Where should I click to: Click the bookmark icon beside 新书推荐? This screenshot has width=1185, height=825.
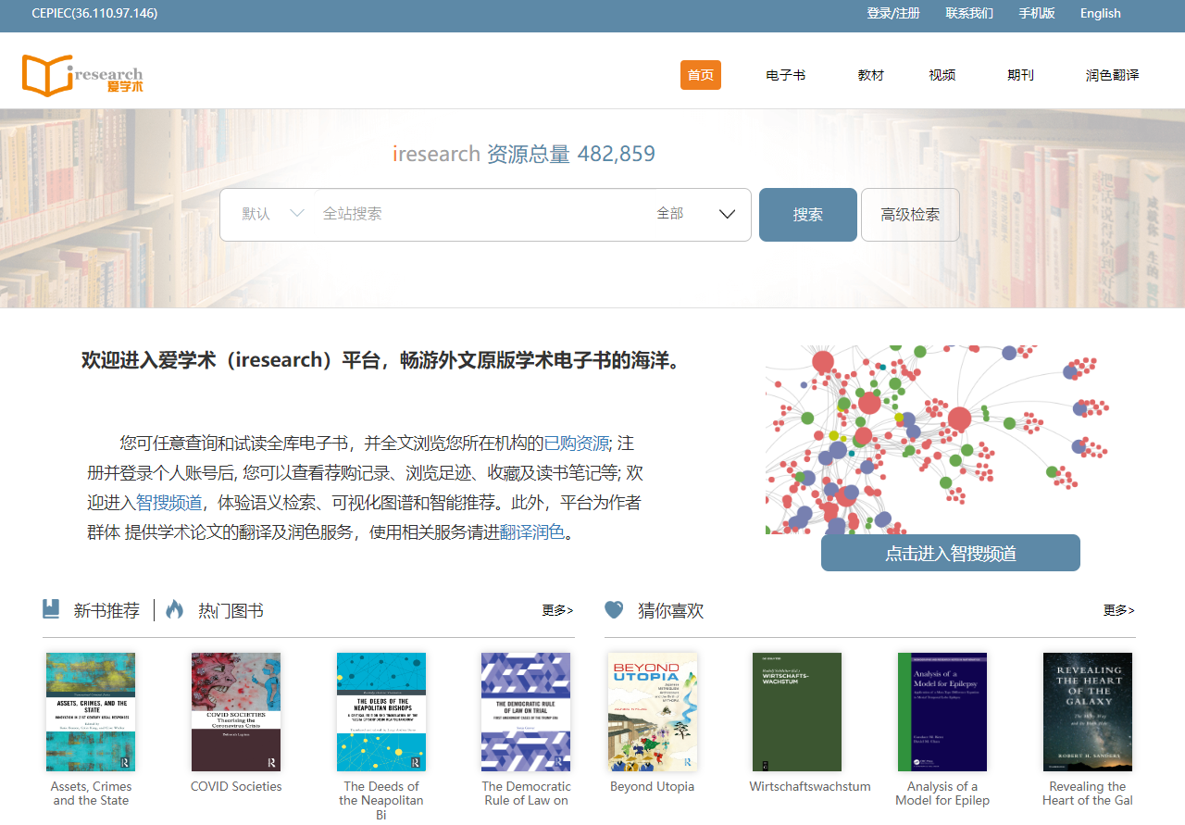tap(51, 609)
